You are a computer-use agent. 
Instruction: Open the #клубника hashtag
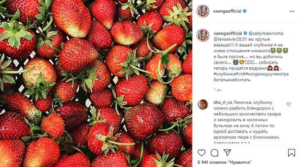point(224,74)
